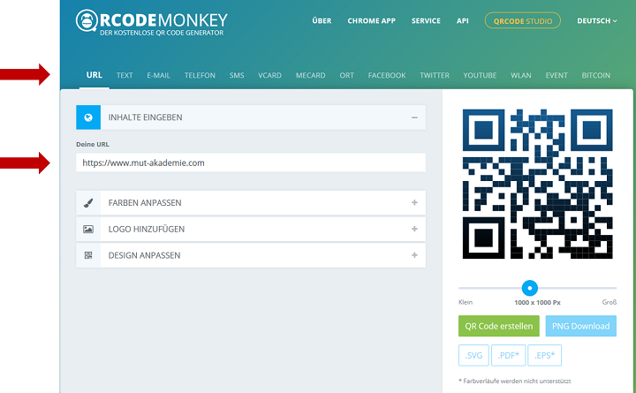Select the Facebook tab
This screenshot has width=636, height=393.
click(387, 75)
